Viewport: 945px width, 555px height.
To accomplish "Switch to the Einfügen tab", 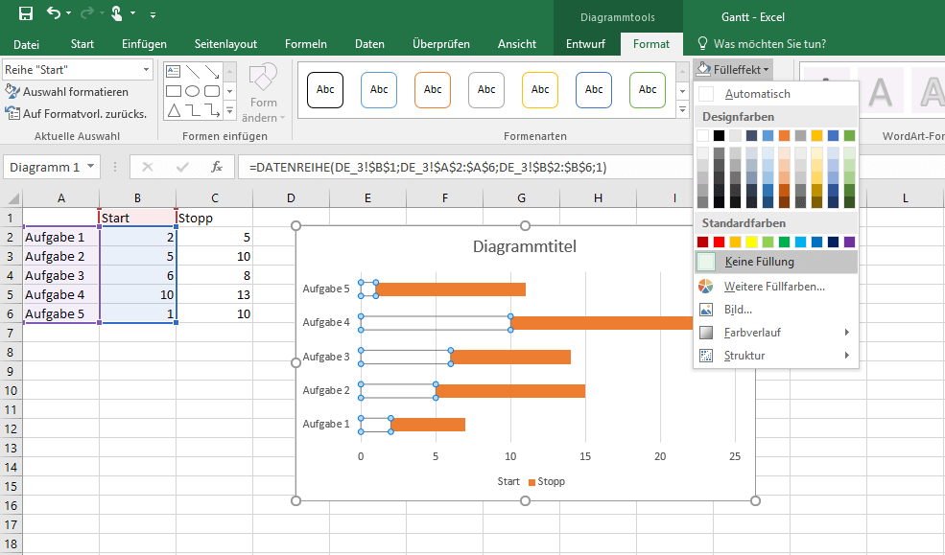I will pos(144,44).
